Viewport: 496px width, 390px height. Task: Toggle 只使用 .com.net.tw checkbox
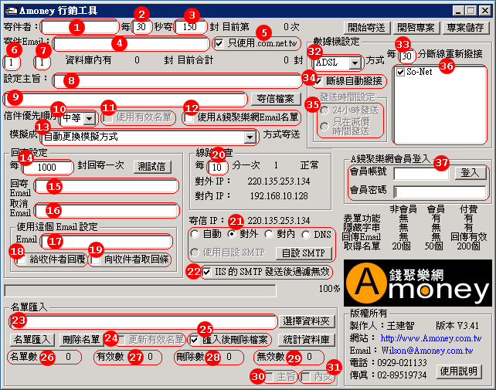point(219,42)
